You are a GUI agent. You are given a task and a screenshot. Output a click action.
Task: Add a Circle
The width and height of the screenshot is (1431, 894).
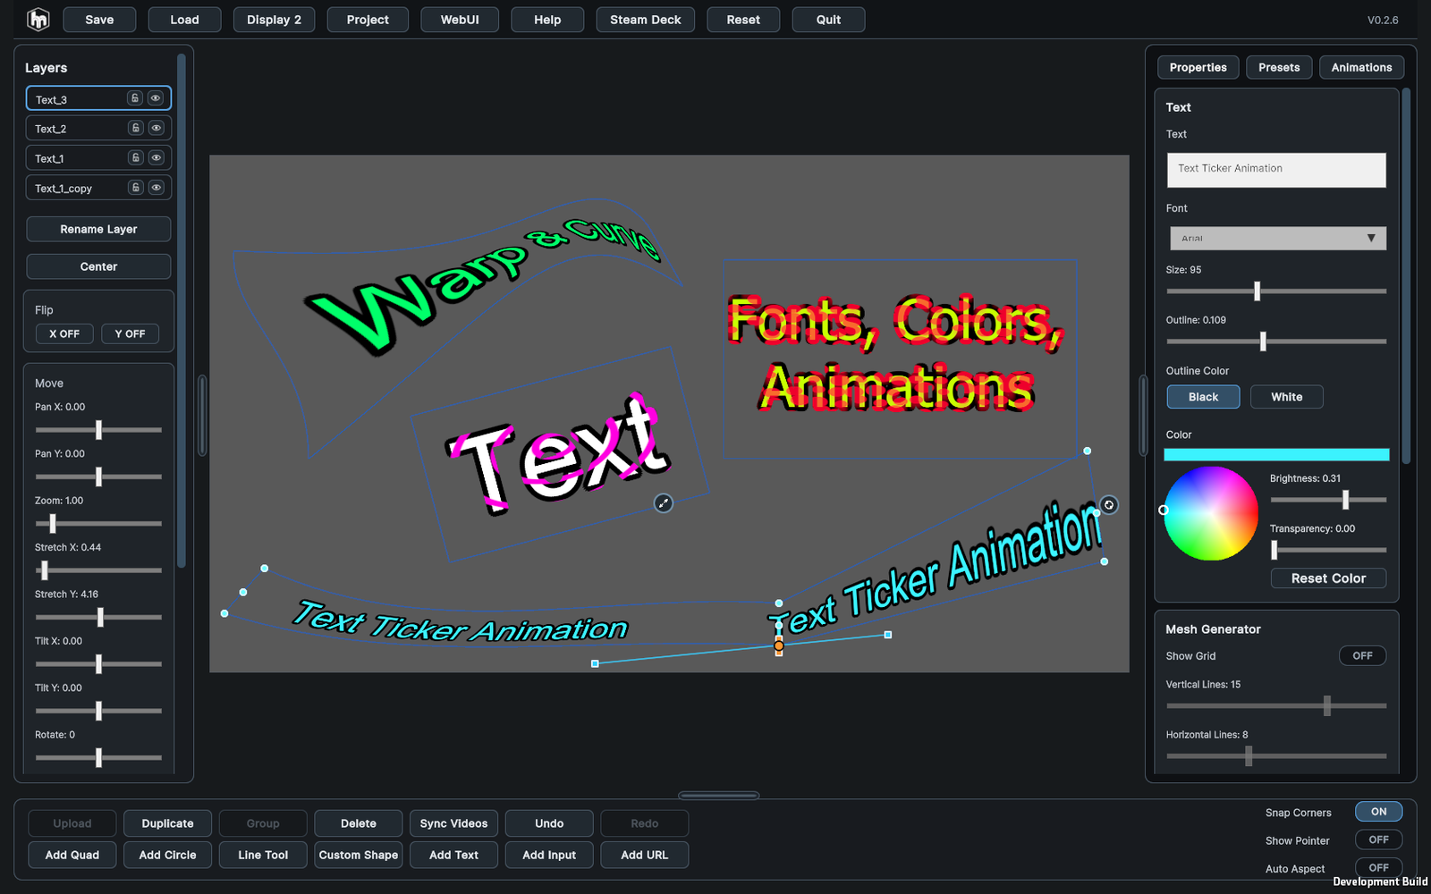[x=167, y=855]
